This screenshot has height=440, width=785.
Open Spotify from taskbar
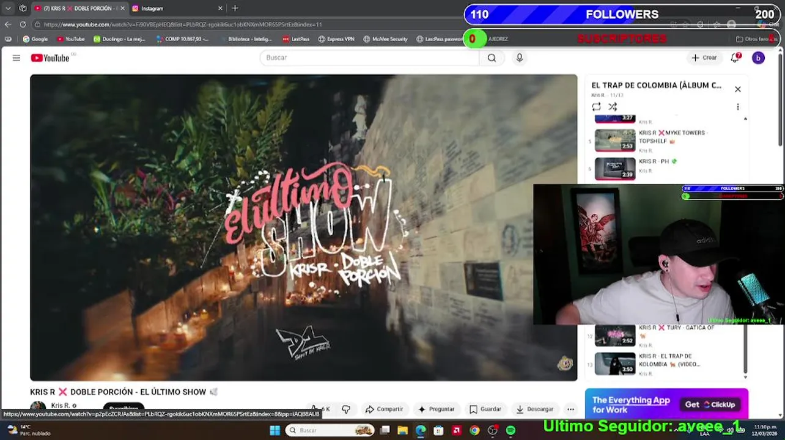click(x=510, y=430)
